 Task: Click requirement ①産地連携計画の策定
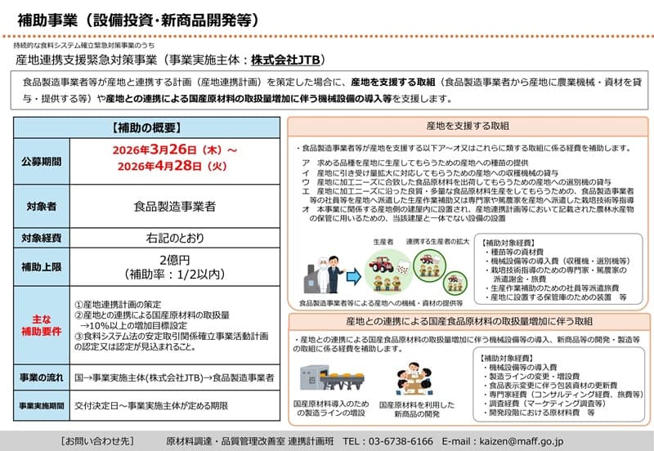point(118,304)
